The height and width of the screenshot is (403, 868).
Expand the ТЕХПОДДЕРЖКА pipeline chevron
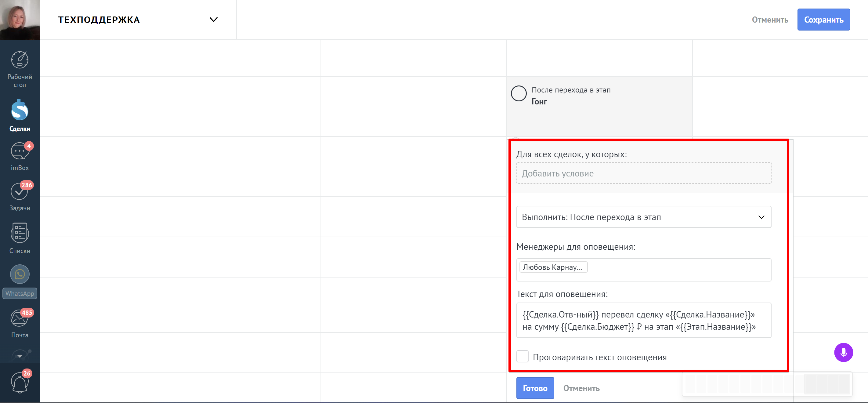pyautogui.click(x=213, y=20)
